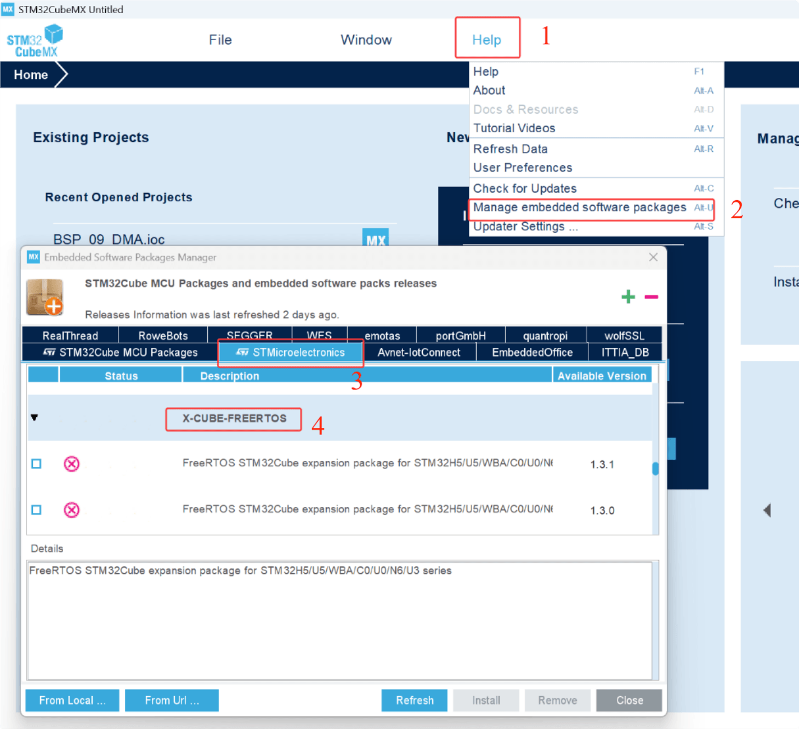This screenshot has width=799, height=729.
Task: Open Updater Settings
Action: [x=597, y=227]
